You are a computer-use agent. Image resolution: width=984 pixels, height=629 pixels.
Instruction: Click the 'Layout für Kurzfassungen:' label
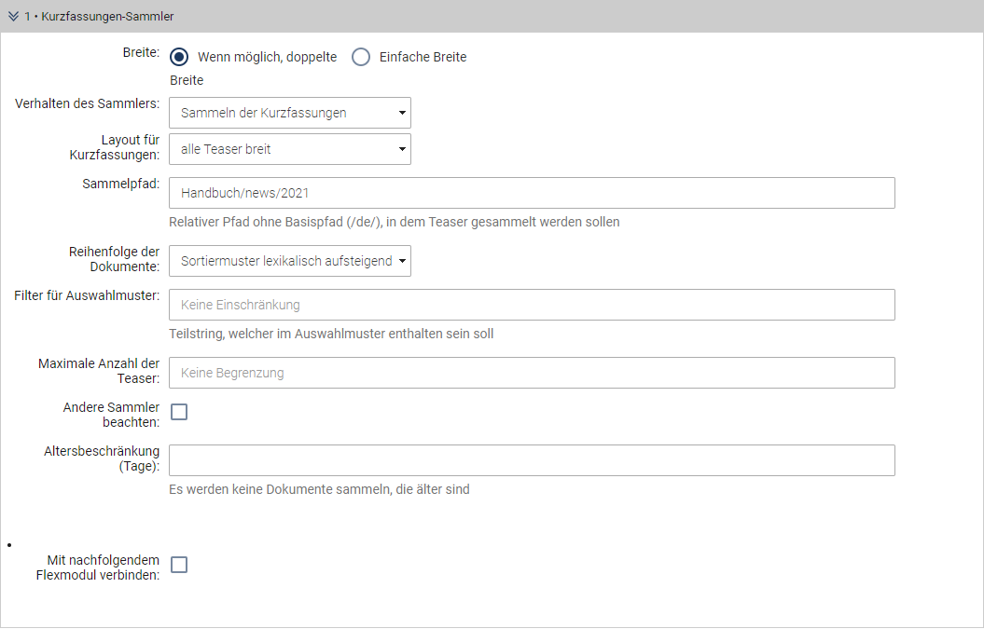[115, 147]
